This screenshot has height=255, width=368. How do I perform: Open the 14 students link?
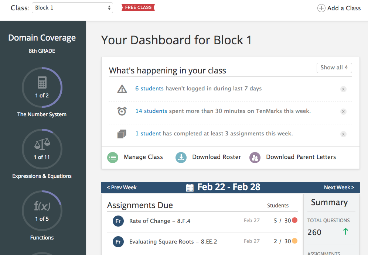(151, 111)
